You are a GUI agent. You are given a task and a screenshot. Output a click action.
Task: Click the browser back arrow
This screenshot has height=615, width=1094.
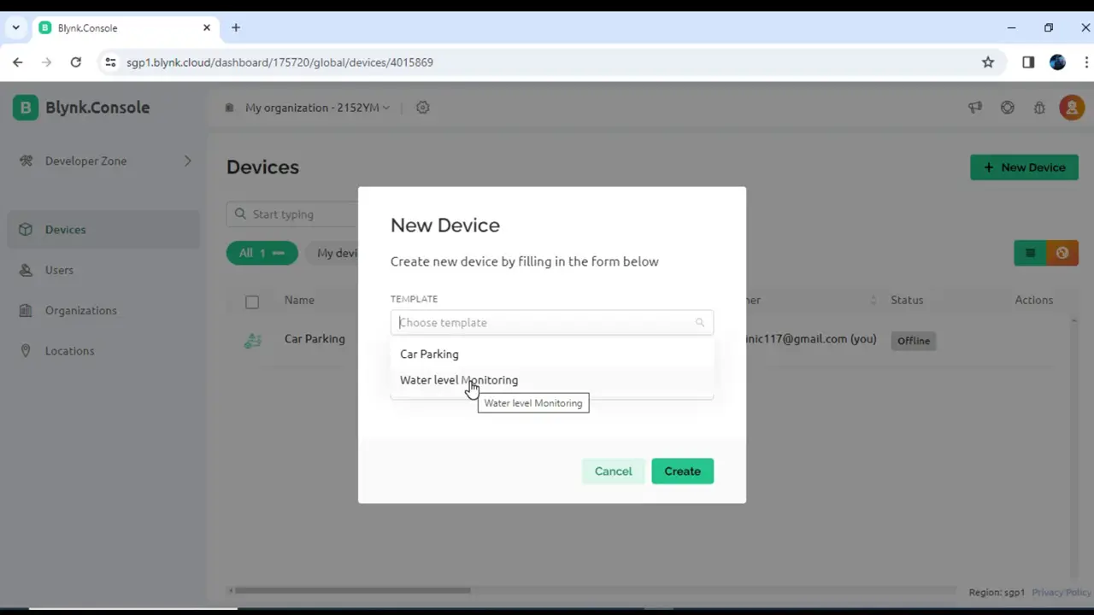[17, 62]
